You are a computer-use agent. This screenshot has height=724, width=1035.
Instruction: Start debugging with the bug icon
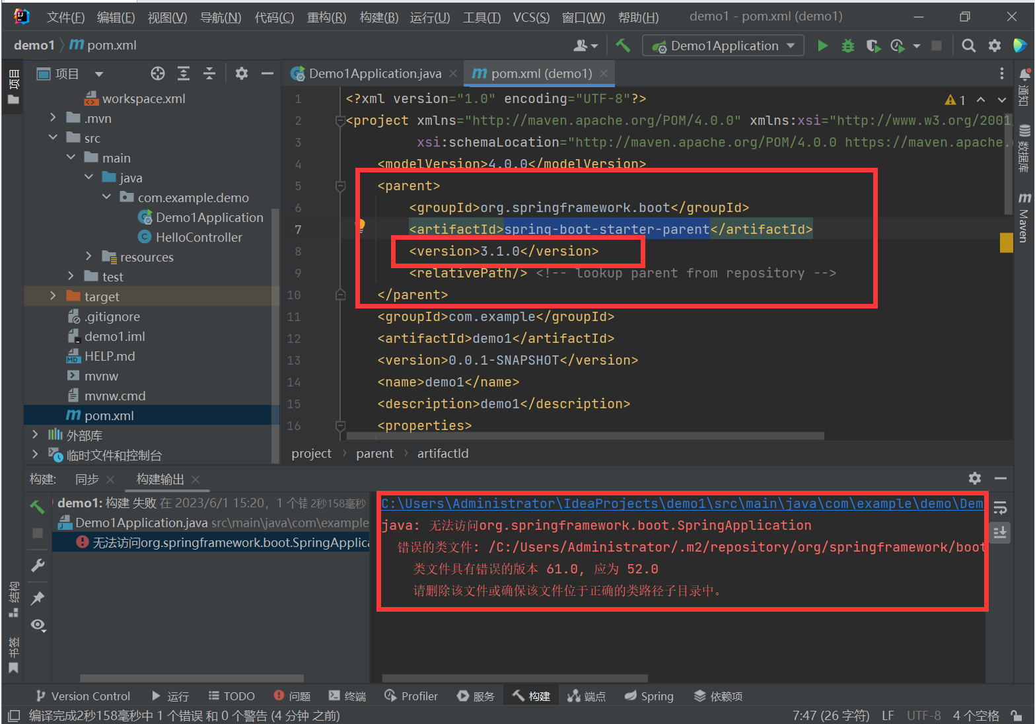[x=847, y=46]
